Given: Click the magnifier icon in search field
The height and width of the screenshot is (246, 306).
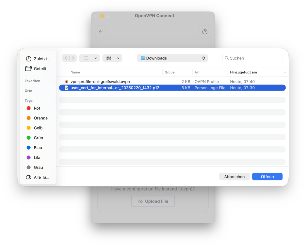Looking at the screenshot, I should click(x=226, y=58).
